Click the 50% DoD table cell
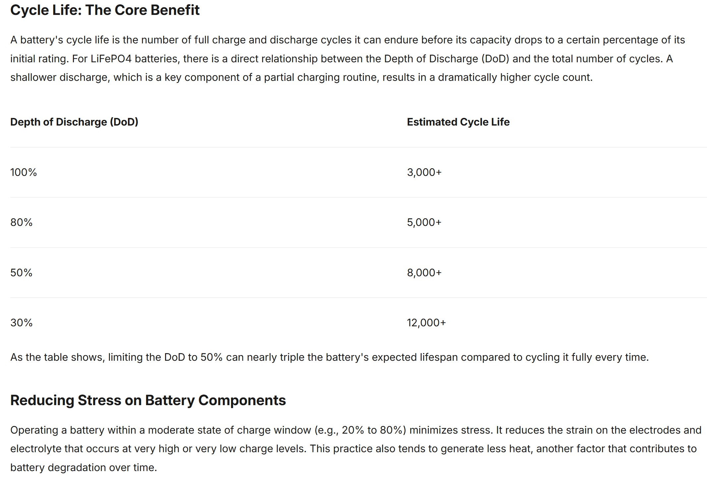The image size is (707, 481). (22, 273)
